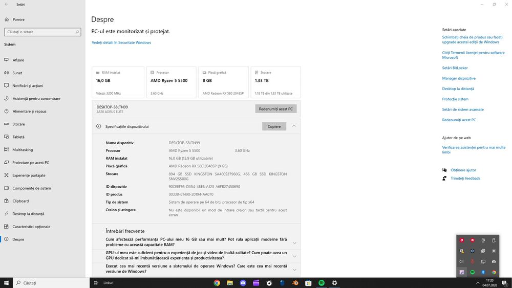
Task: Open Google Chrome from the taskbar
Action: 217,283
